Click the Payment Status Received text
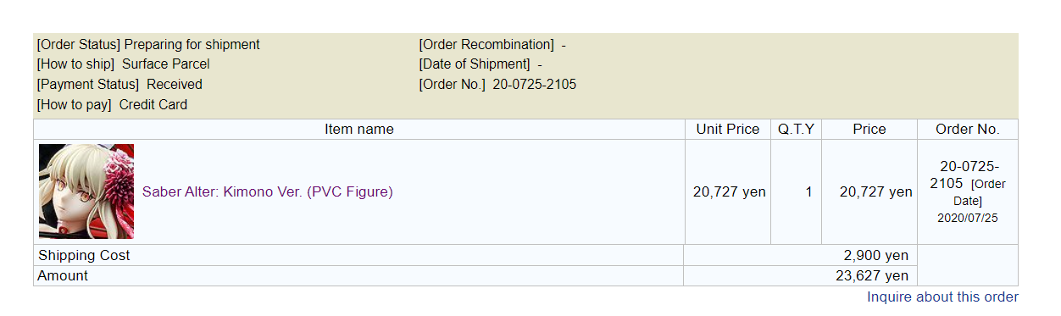Screen dimensions: 1061x316 click(119, 84)
